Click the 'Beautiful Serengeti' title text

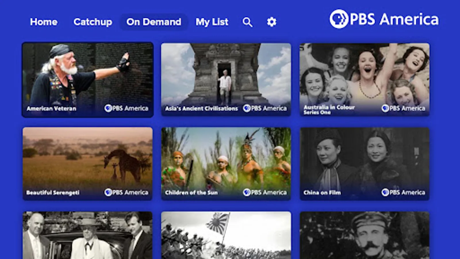[x=53, y=193]
